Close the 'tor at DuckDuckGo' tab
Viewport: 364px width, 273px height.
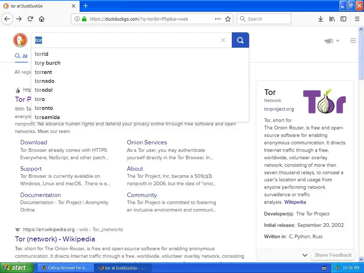tap(74, 6)
